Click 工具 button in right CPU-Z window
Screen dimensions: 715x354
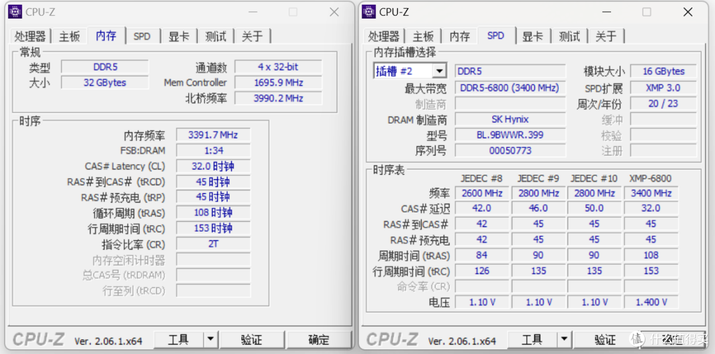point(532,340)
